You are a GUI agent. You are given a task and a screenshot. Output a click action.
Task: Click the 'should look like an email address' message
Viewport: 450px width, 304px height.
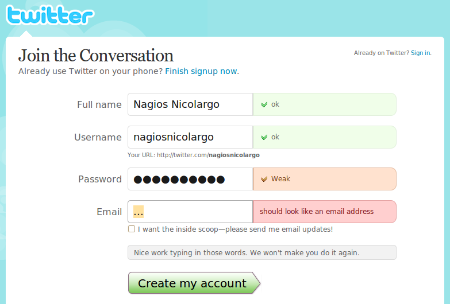coord(317,212)
